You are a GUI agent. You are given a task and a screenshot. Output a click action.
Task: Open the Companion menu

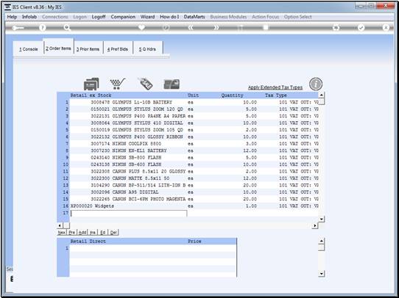coord(123,17)
